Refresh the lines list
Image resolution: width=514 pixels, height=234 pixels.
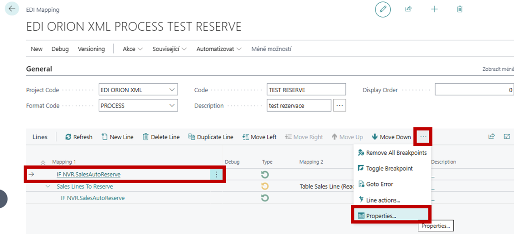(x=79, y=137)
